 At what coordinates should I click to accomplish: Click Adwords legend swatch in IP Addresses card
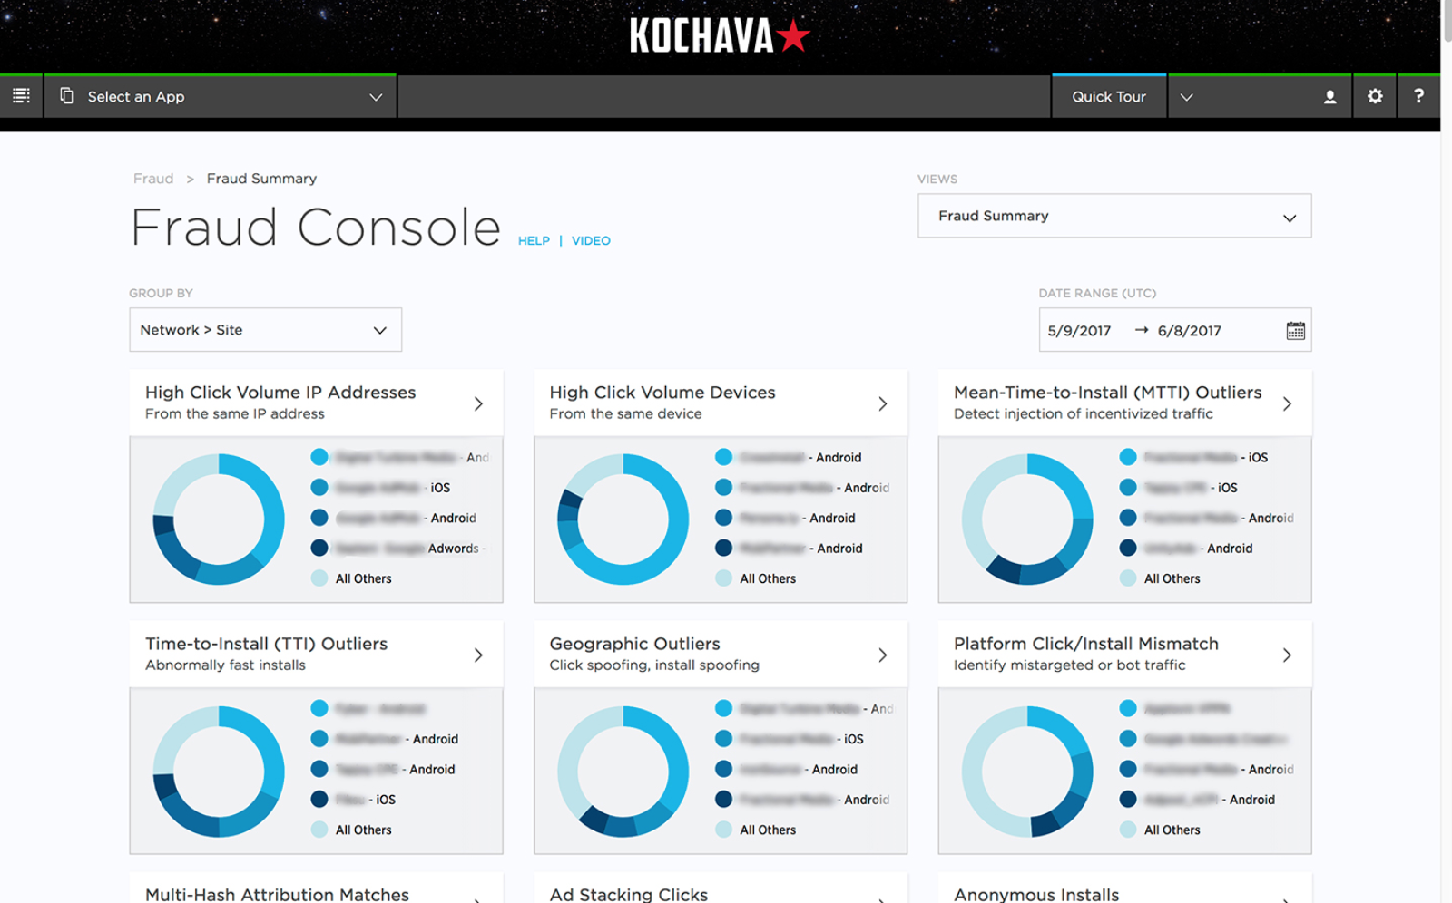coord(319,548)
